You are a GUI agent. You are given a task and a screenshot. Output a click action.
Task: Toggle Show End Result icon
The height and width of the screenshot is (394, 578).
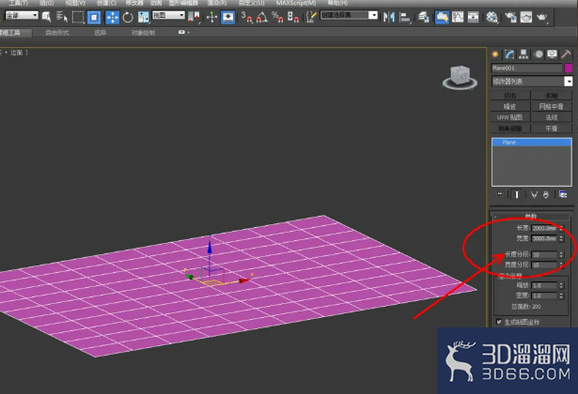pyautogui.click(x=516, y=194)
